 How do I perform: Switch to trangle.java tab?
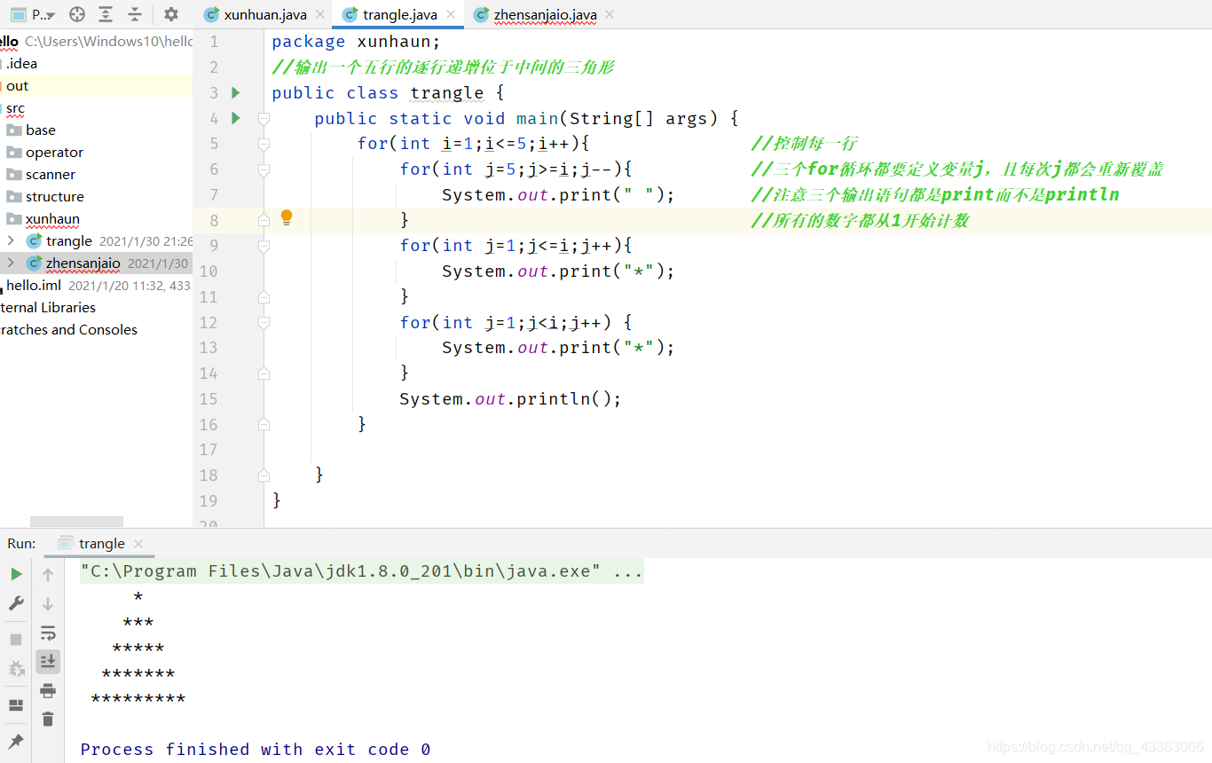399,14
